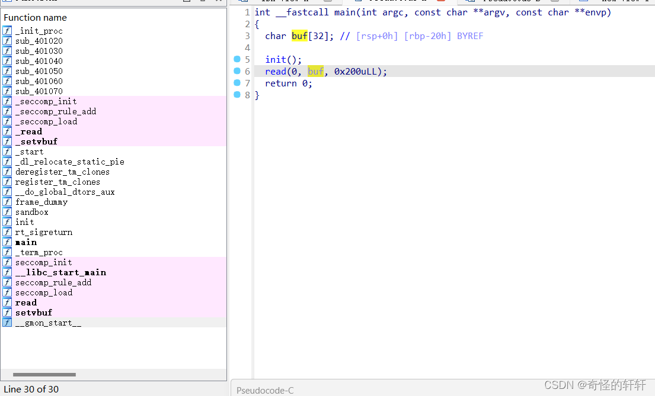Click the f icon beside _setvbuf
The height and width of the screenshot is (396, 655).
(x=7, y=141)
